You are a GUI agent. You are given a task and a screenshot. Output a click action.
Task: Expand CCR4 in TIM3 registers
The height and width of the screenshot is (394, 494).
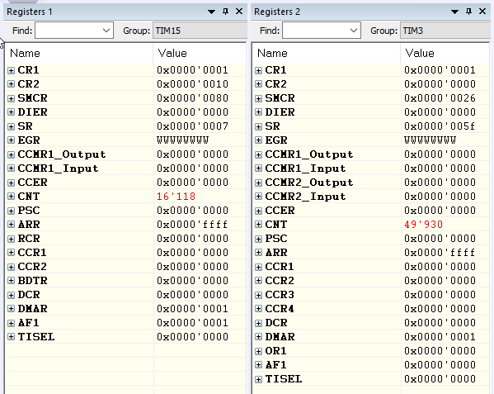258,309
